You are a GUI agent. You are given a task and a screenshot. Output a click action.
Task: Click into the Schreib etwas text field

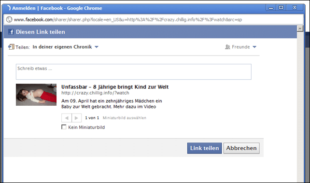(134, 72)
